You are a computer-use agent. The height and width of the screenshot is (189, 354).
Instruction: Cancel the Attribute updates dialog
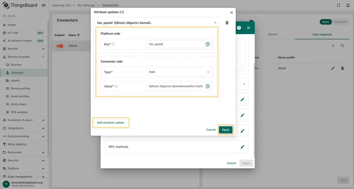tap(211, 130)
